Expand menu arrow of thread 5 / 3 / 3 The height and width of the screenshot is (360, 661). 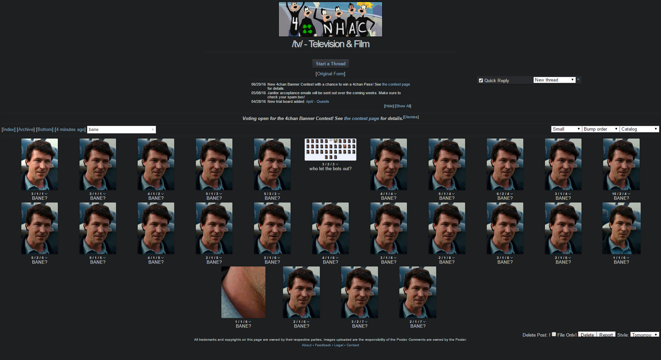(279, 194)
